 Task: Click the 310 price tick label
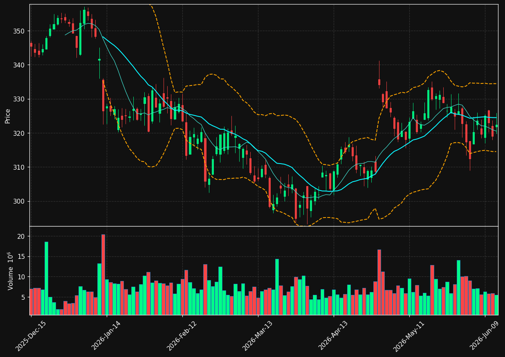19,167
